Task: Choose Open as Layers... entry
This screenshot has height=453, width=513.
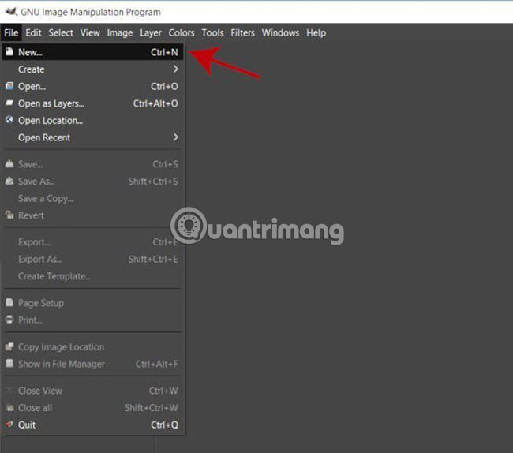Action: click(x=92, y=103)
